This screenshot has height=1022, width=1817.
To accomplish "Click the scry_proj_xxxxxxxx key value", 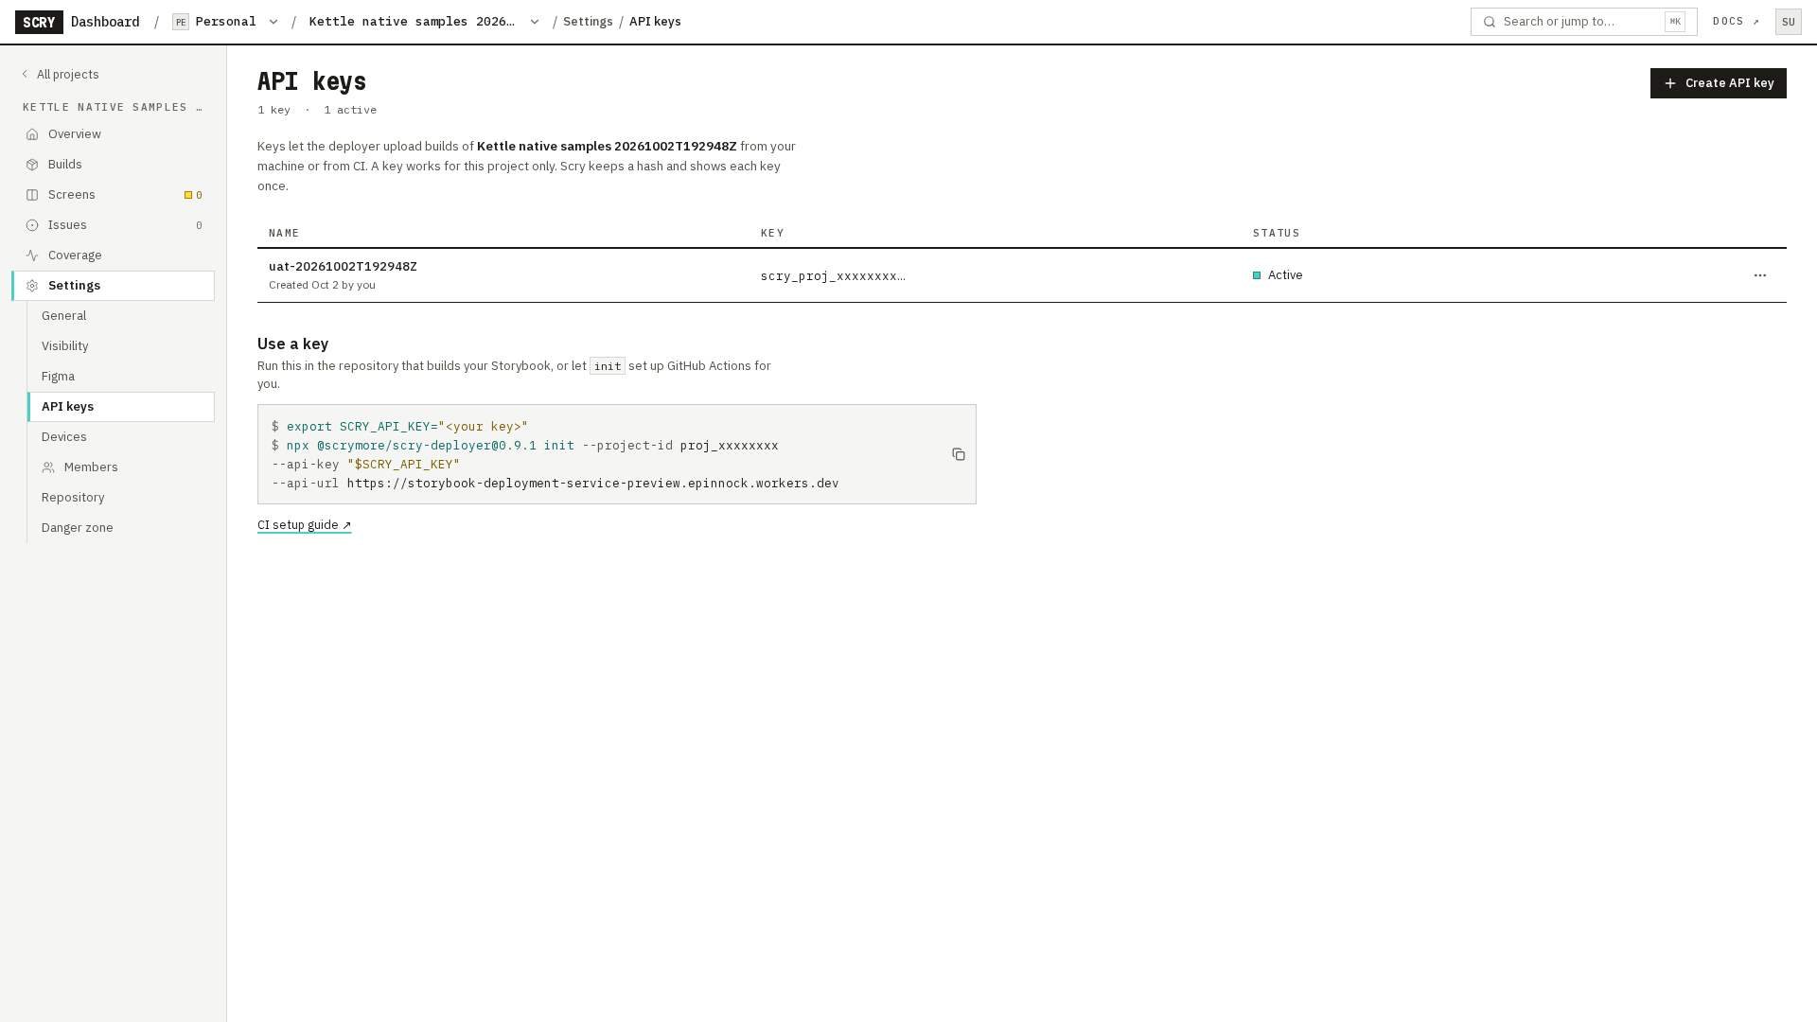I will coord(833,276).
